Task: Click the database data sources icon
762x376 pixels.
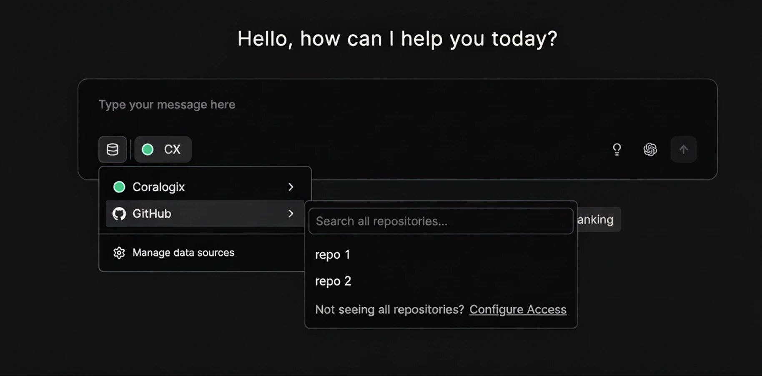Action: point(112,149)
